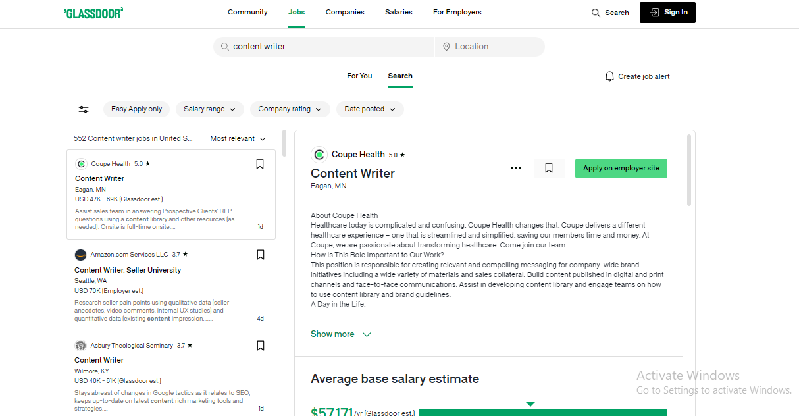Click the job detail panel scrollbar

point(689,170)
